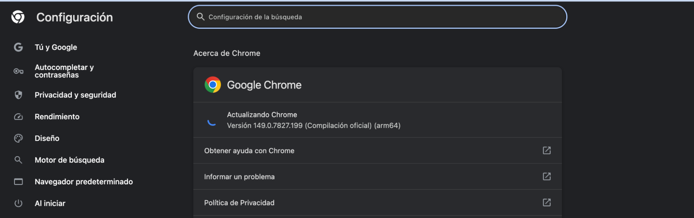
Task: Go to Privacidad y seguridad settings
Action: pos(75,95)
